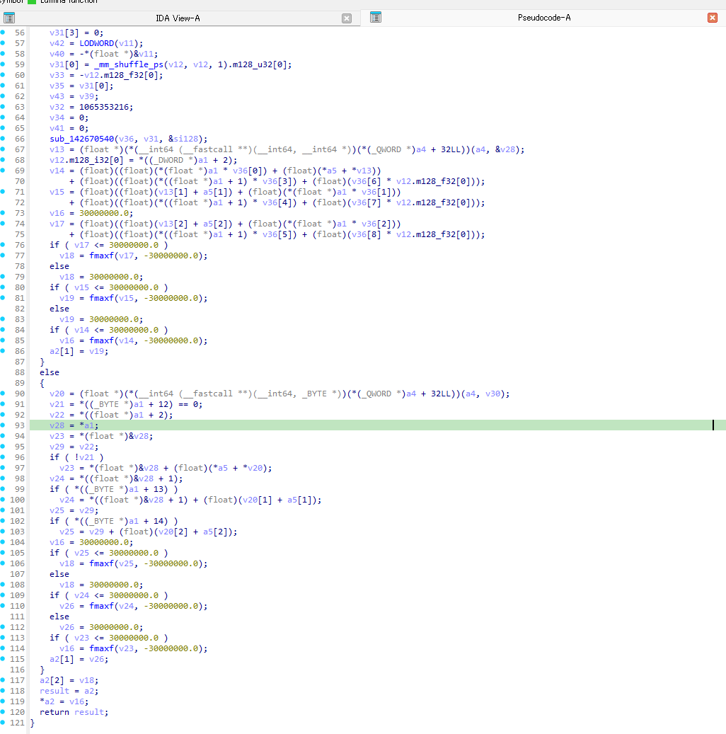Toggle breakpoint dot on line 115
Screen dimensions: 726x734
click(3, 659)
